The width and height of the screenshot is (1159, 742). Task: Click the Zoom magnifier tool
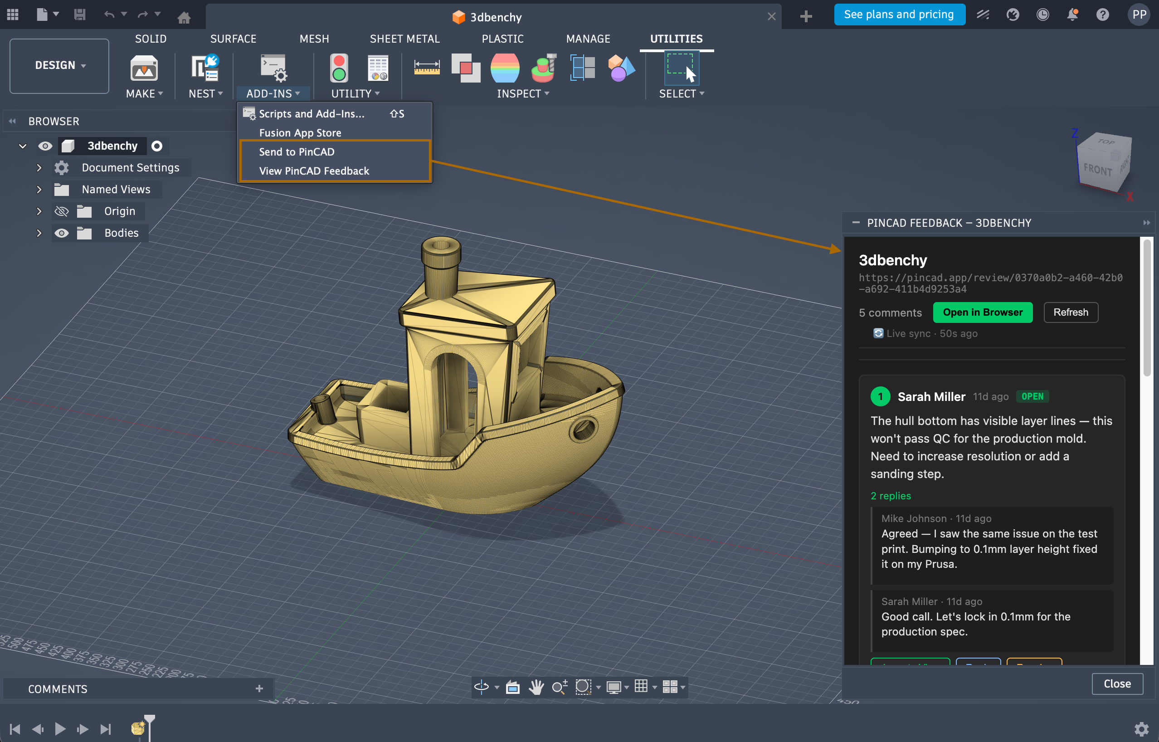point(559,687)
